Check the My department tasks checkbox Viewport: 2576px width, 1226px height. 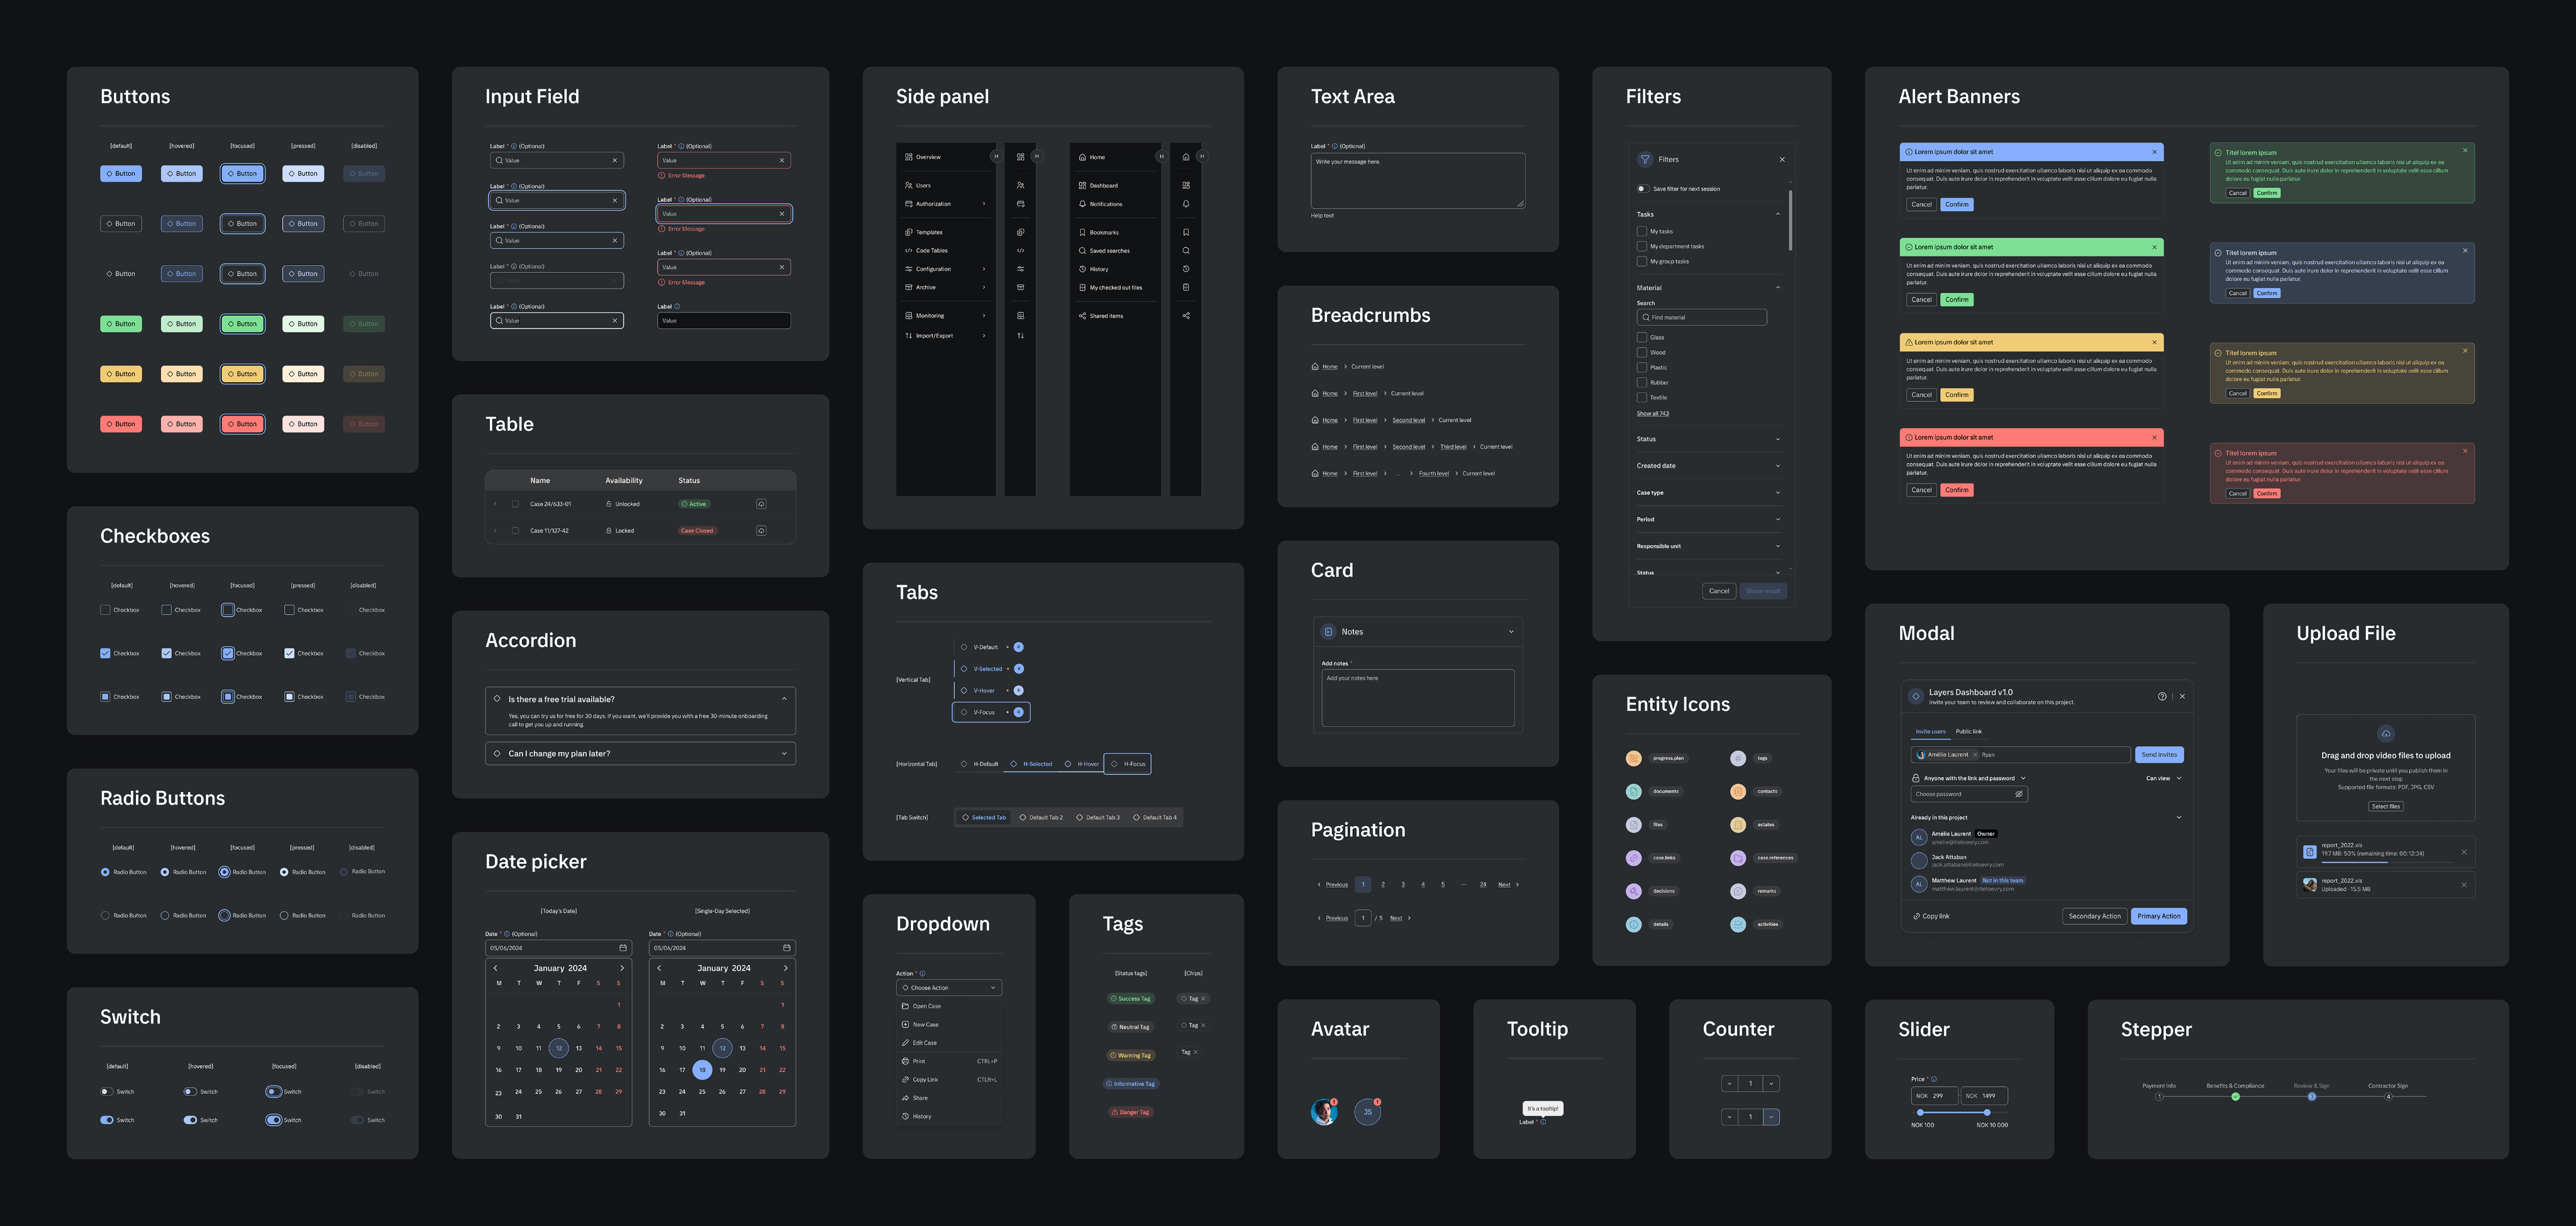pyautogui.click(x=1642, y=246)
